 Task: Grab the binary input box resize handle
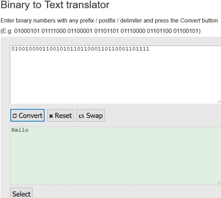point(218,101)
